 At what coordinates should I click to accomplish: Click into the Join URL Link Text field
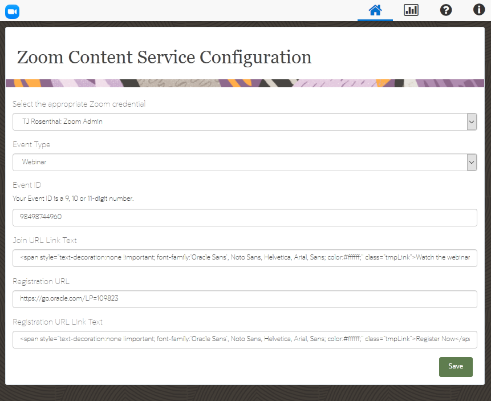click(x=245, y=258)
